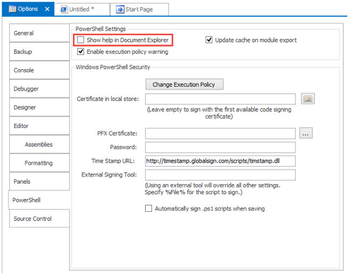Open the General options category
This screenshot has height=274, width=348.
click(x=40, y=33)
